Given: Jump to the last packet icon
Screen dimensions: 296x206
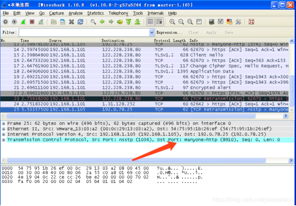Looking at the screenshot, I should pos(137,22).
